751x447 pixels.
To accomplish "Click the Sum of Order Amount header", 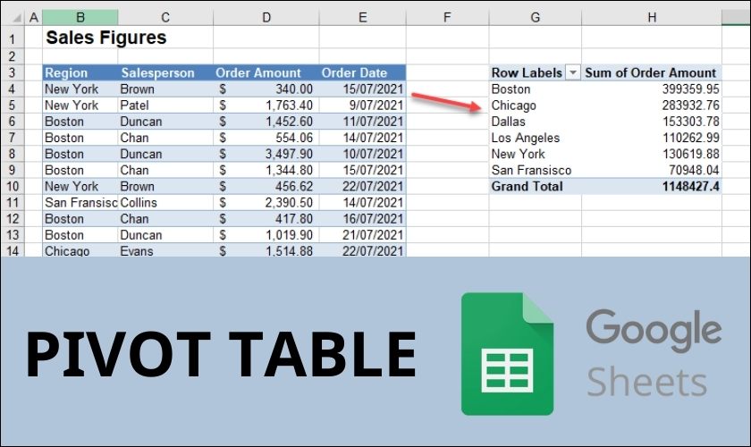I will [652, 72].
